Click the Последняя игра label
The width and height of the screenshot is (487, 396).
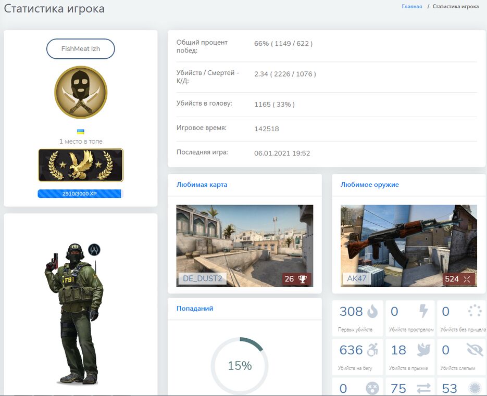[202, 152]
